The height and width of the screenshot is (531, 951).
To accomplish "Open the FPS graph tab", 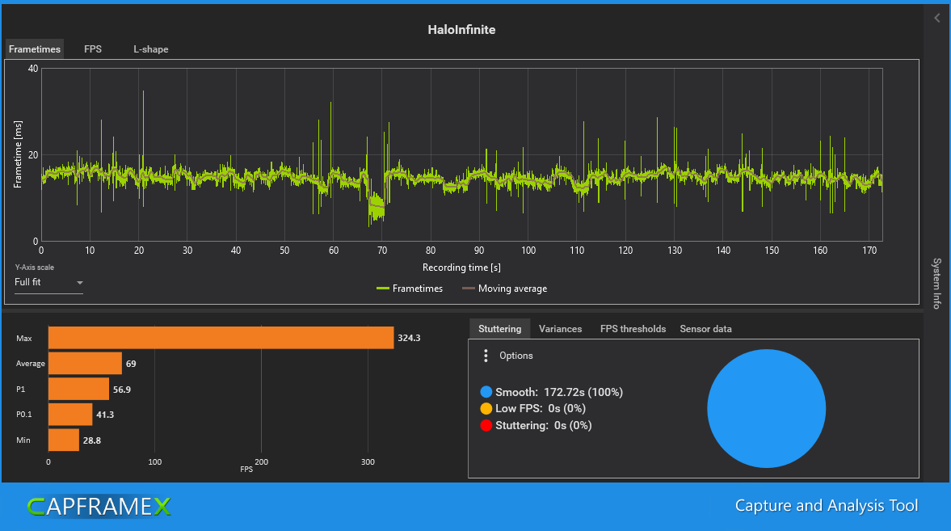I will click(x=93, y=49).
